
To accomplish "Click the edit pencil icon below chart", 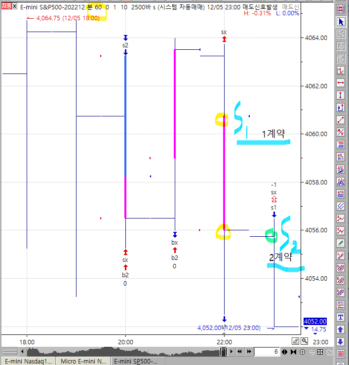I will (295, 341).
